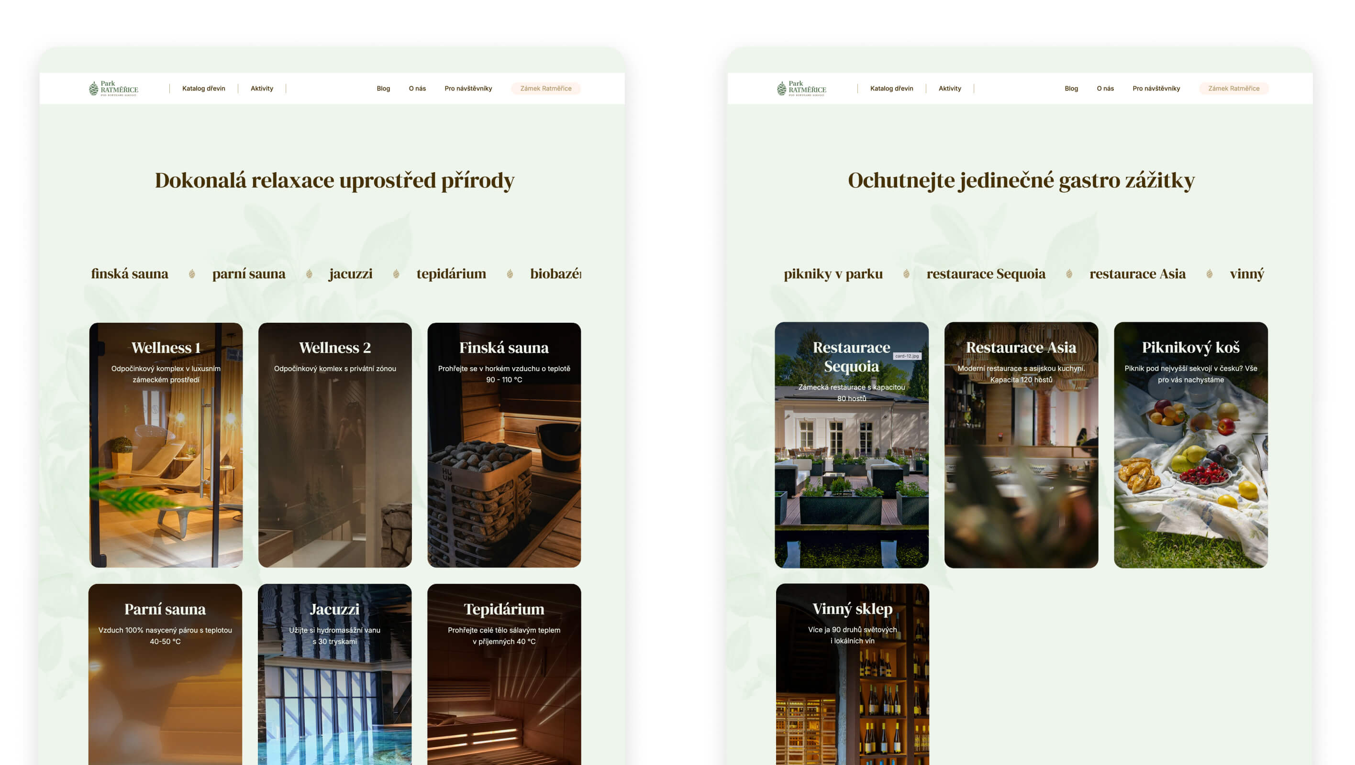This screenshot has height=765, width=1355.
Task: Click 'Pro návštěvníky' in the left header
Action: 468,88
